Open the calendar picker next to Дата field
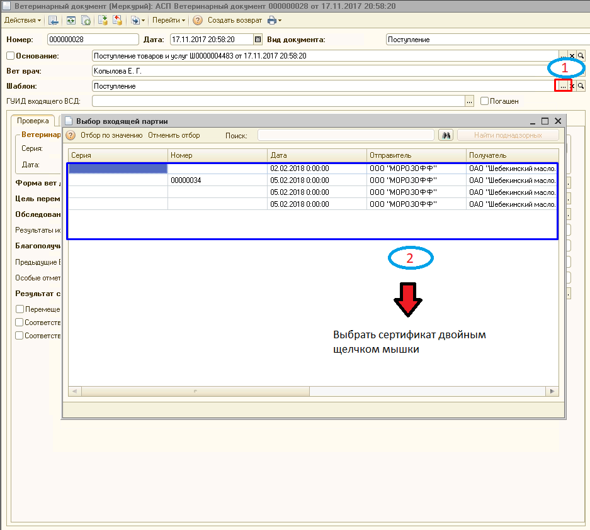Viewport: 590px width, 530px height. click(258, 40)
